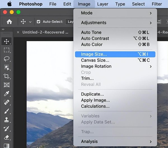Choose Auto Color from Image menu
Screen dimensions: 168x148
point(115,45)
